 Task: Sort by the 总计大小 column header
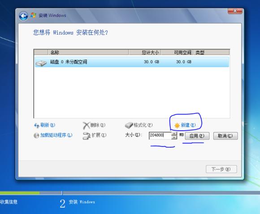pos(145,52)
